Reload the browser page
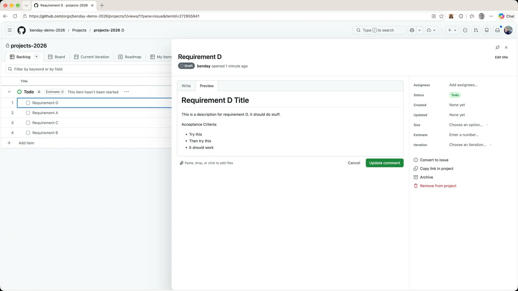This screenshot has width=518, height=291. point(15,16)
